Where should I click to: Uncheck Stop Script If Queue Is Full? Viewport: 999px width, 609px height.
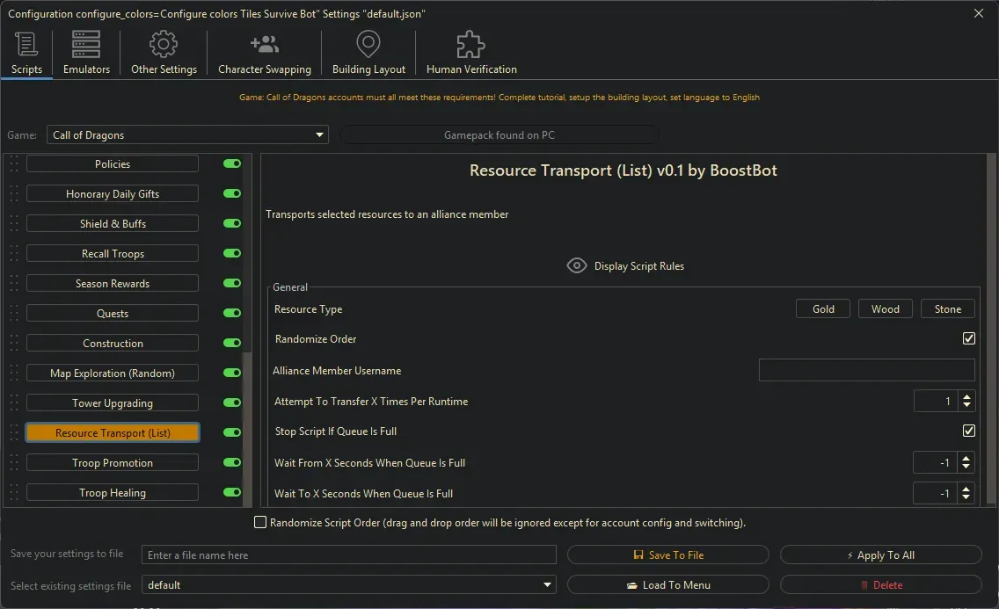tap(969, 431)
